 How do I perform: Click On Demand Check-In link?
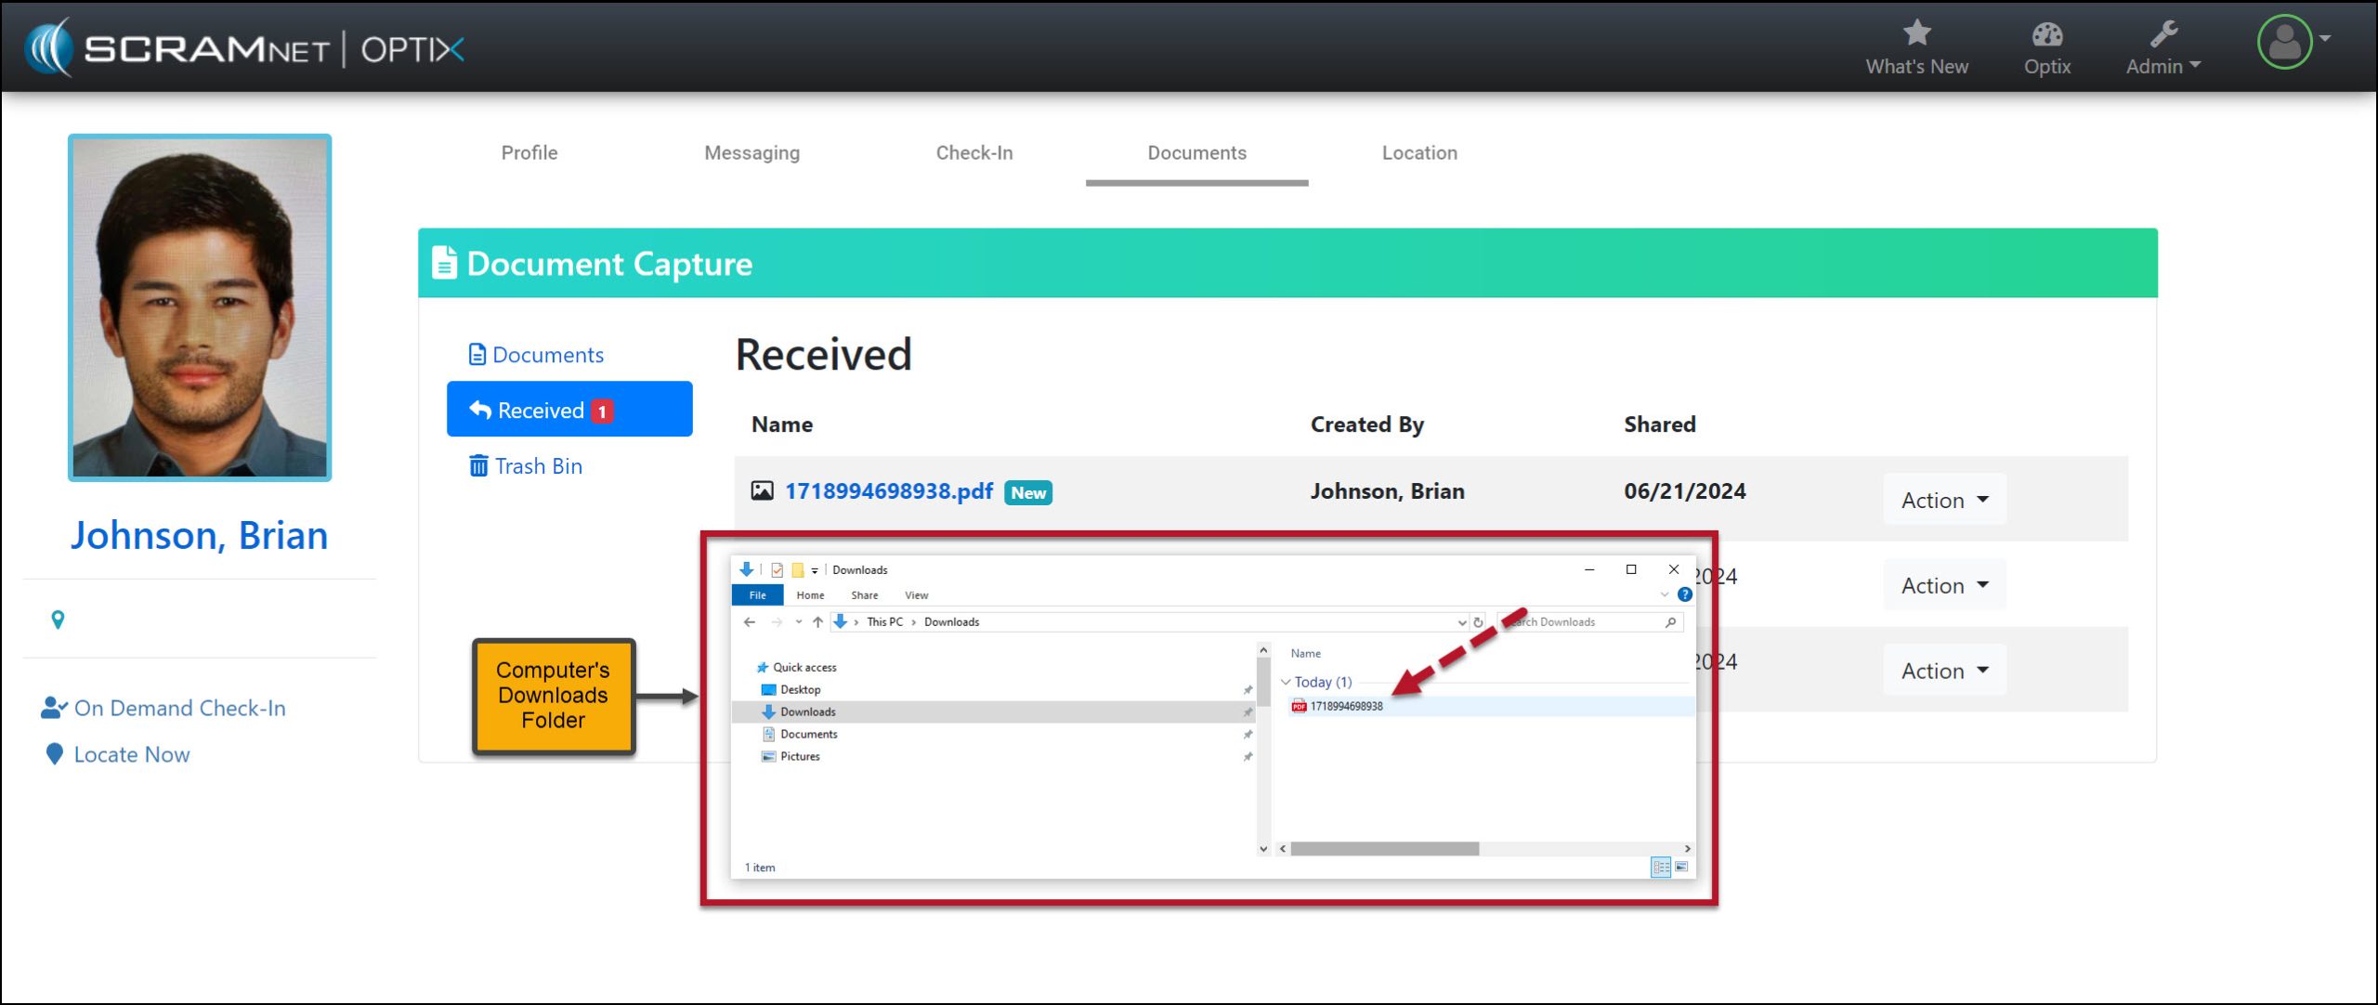tap(179, 708)
